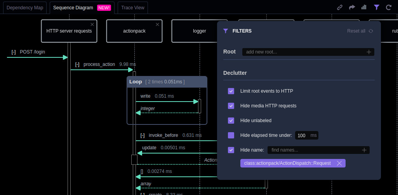Click the share arrow icon

pyautogui.click(x=352, y=7)
